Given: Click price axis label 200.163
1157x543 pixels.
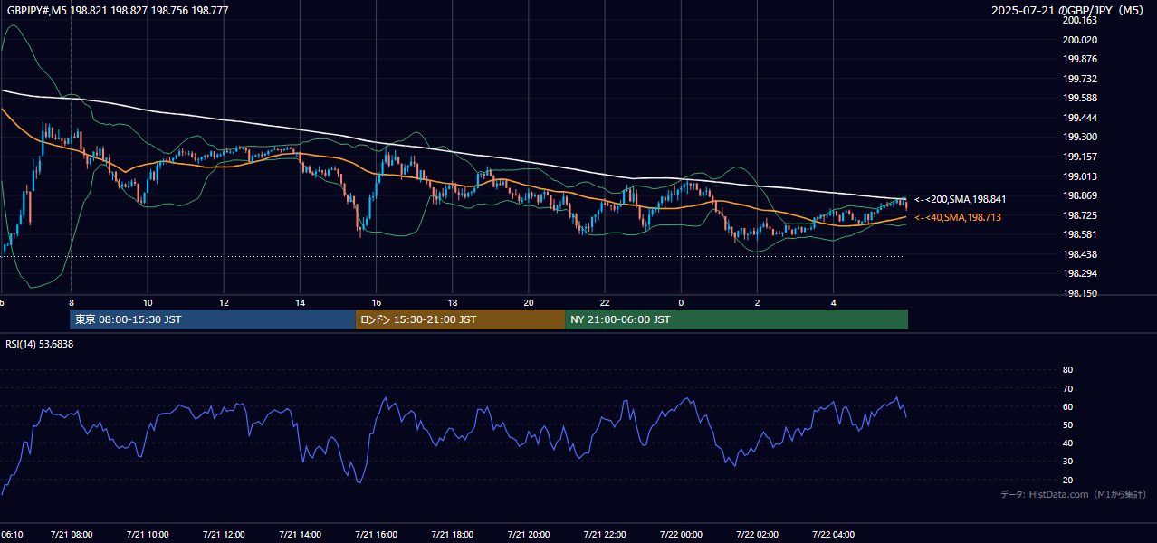Looking at the screenshot, I should [x=1079, y=20].
